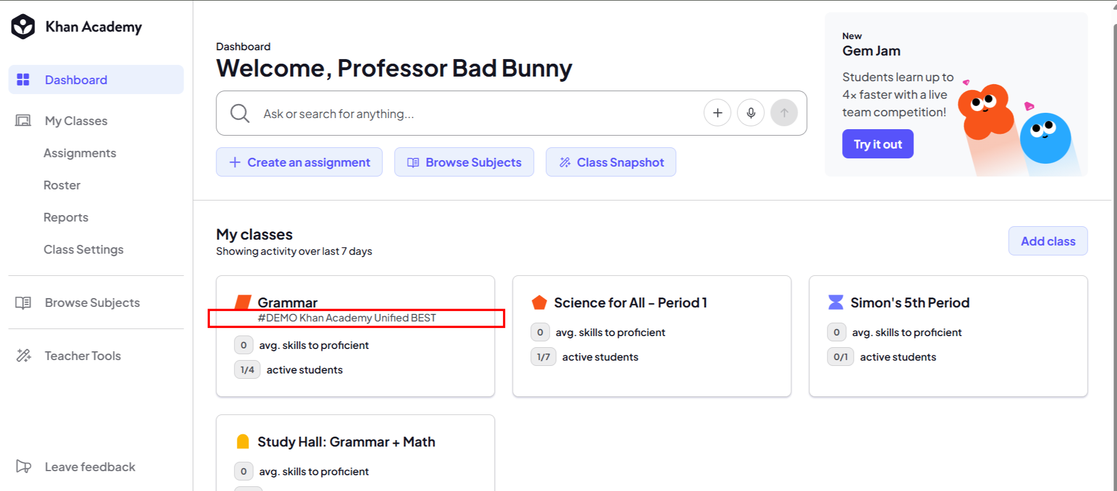Click the up-arrow send icon

[784, 113]
